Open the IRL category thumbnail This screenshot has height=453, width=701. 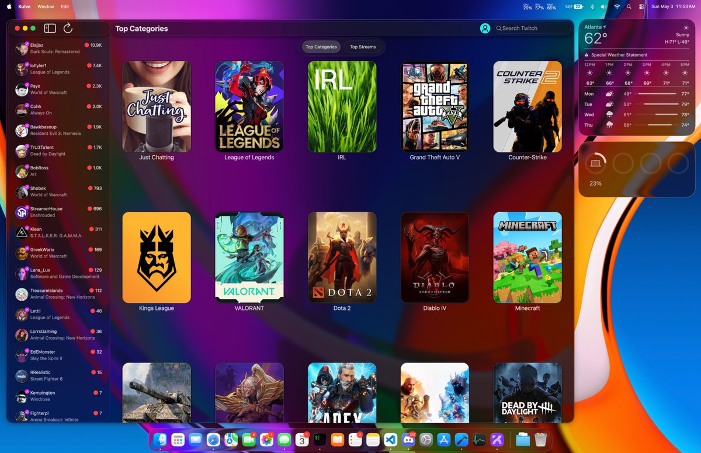pos(342,107)
